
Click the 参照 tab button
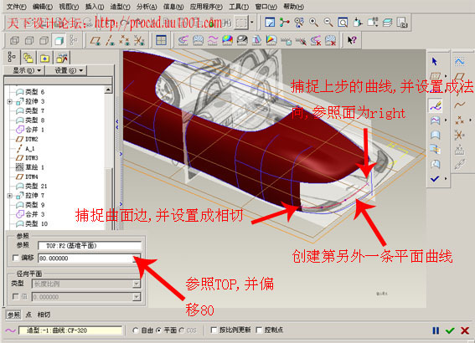[13, 315]
